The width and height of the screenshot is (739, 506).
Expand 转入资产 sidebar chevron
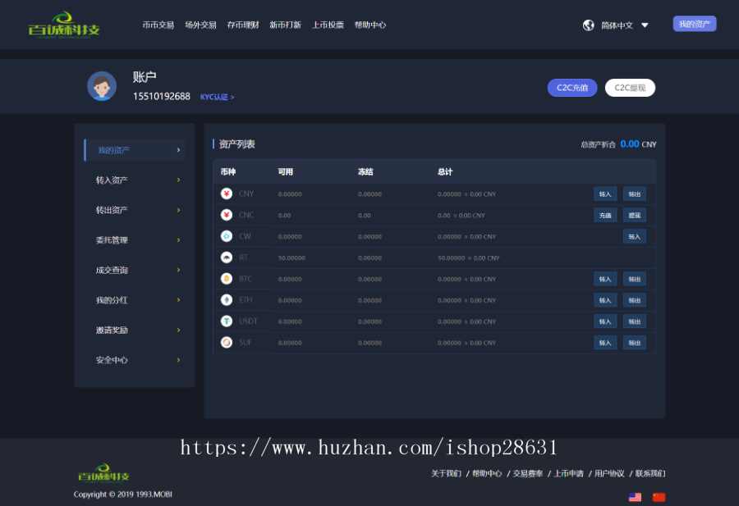[x=179, y=180]
